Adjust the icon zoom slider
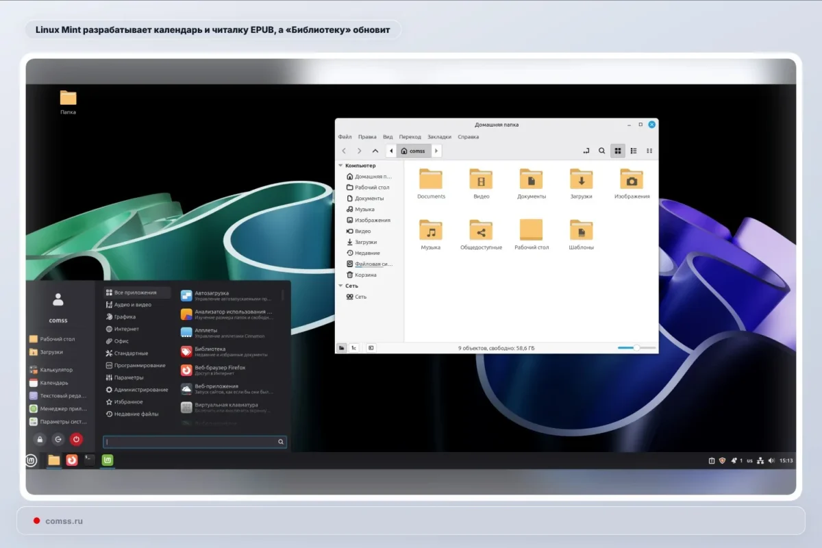 pos(636,348)
